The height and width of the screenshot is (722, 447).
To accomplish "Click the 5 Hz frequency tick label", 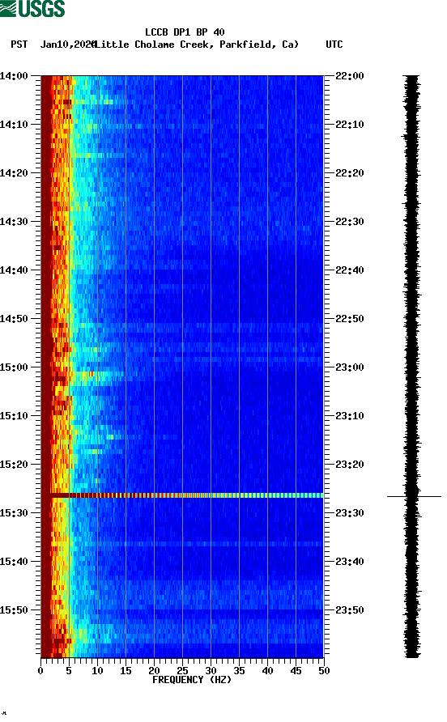I will click(69, 671).
